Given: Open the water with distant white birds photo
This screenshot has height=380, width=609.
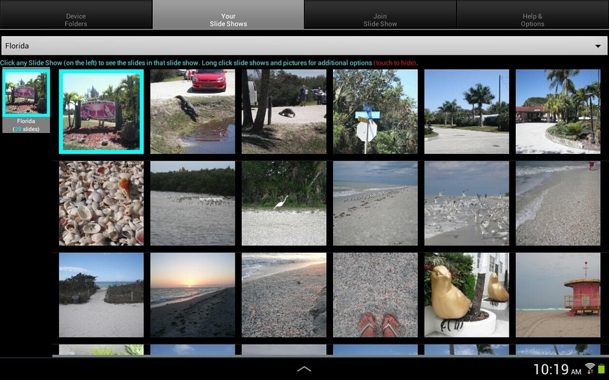Looking at the screenshot, I should (x=193, y=203).
